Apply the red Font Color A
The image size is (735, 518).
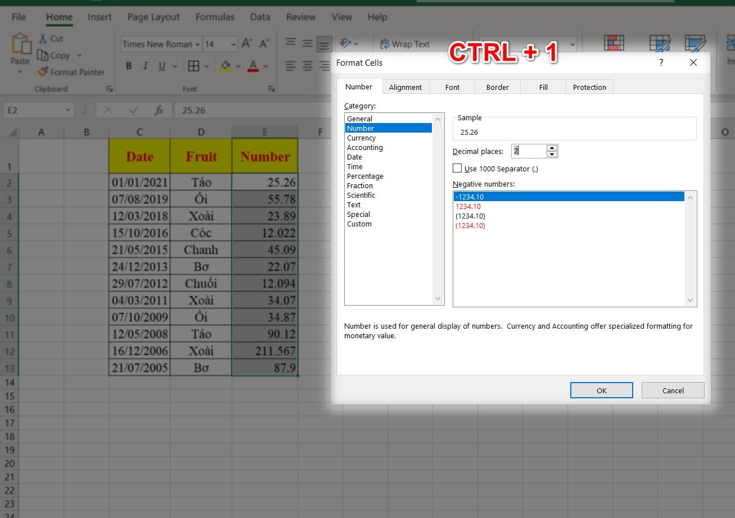pyautogui.click(x=252, y=66)
